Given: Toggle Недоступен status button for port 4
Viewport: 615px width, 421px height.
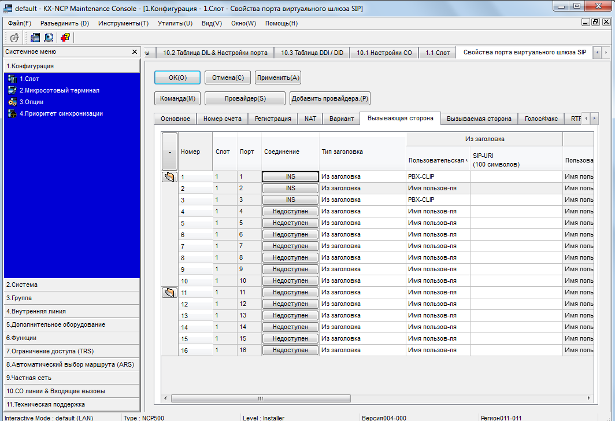Looking at the screenshot, I should pyautogui.click(x=290, y=212).
